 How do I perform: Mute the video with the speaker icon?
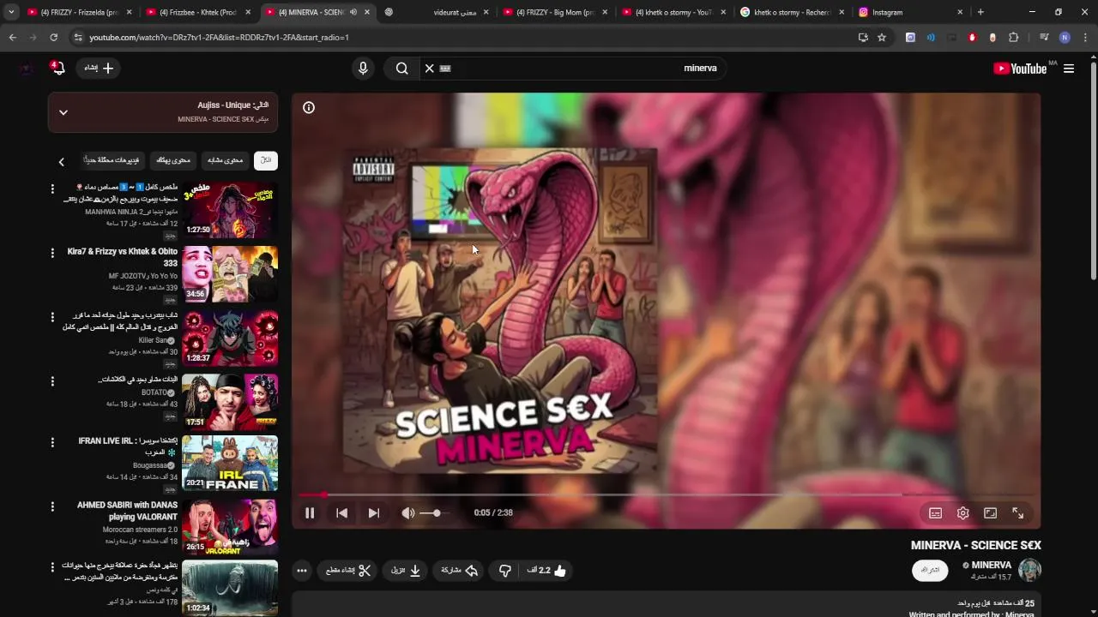pyautogui.click(x=408, y=513)
